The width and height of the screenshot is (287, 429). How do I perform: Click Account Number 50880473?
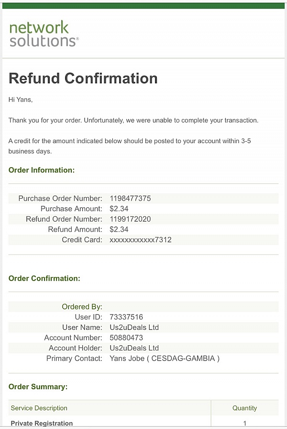126,338
